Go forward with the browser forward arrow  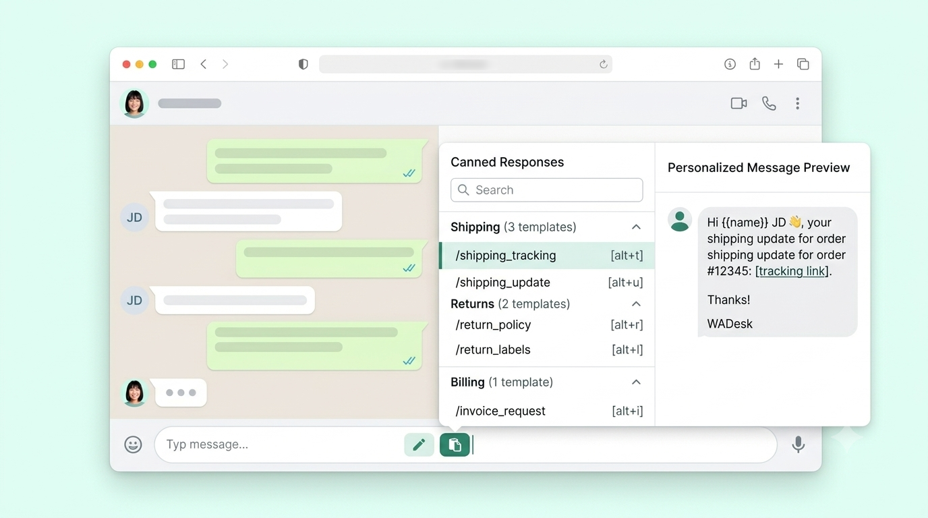tap(225, 64)
